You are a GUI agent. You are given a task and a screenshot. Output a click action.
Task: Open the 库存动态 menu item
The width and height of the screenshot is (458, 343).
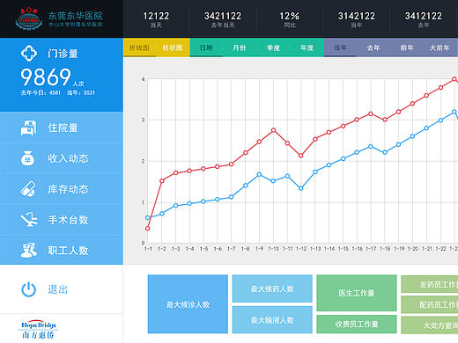(x=62, y=189)
